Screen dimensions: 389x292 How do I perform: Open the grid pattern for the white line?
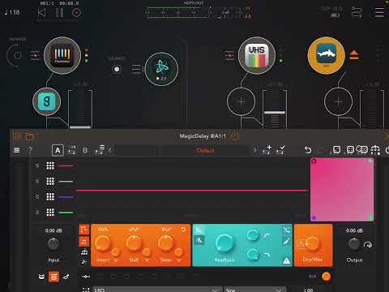pyautogui.click(x=50, y=181)
